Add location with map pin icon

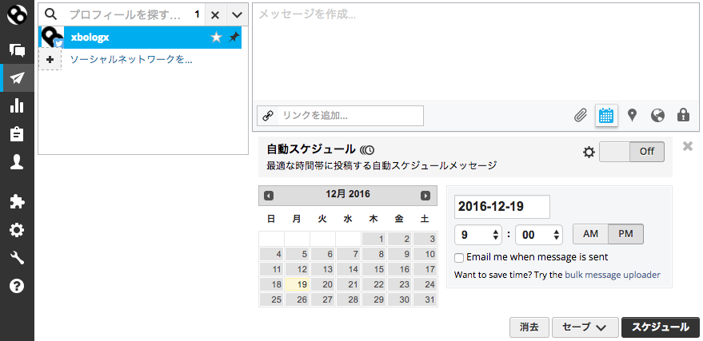click(x=632, y=116)
